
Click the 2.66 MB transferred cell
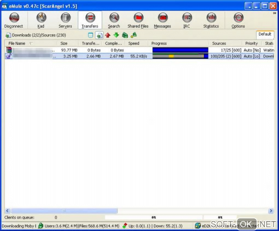[x=94, y=56]
